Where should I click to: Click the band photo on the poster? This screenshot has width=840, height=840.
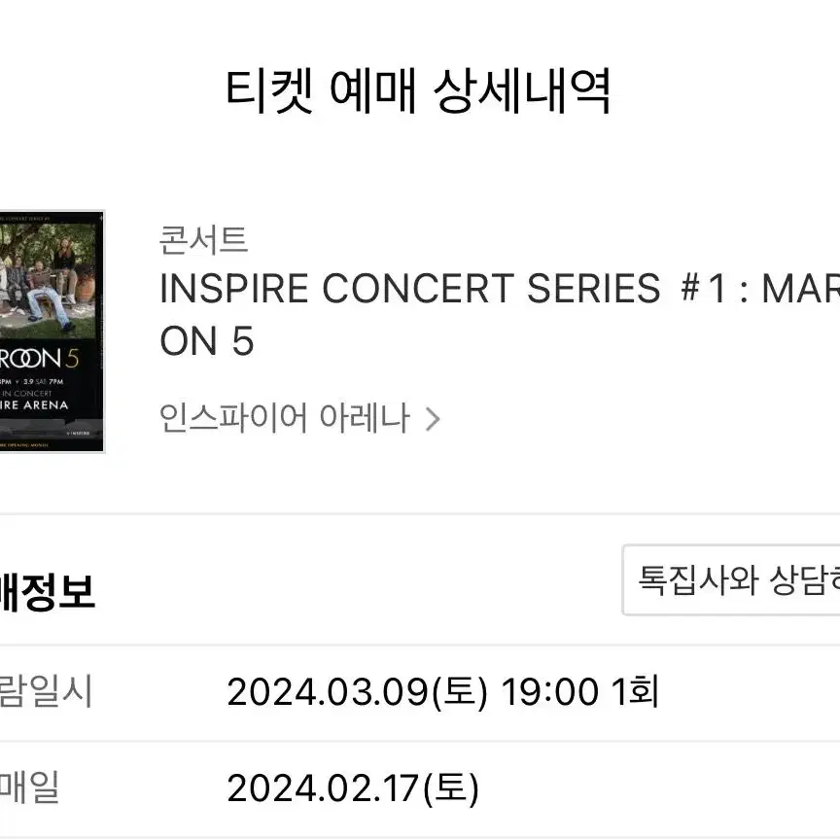coord(49,279)
